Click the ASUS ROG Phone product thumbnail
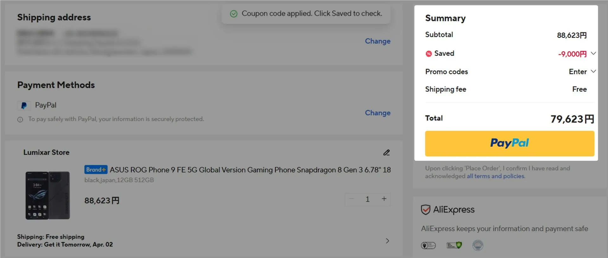 pyautogui.click(x=47, y=195)
